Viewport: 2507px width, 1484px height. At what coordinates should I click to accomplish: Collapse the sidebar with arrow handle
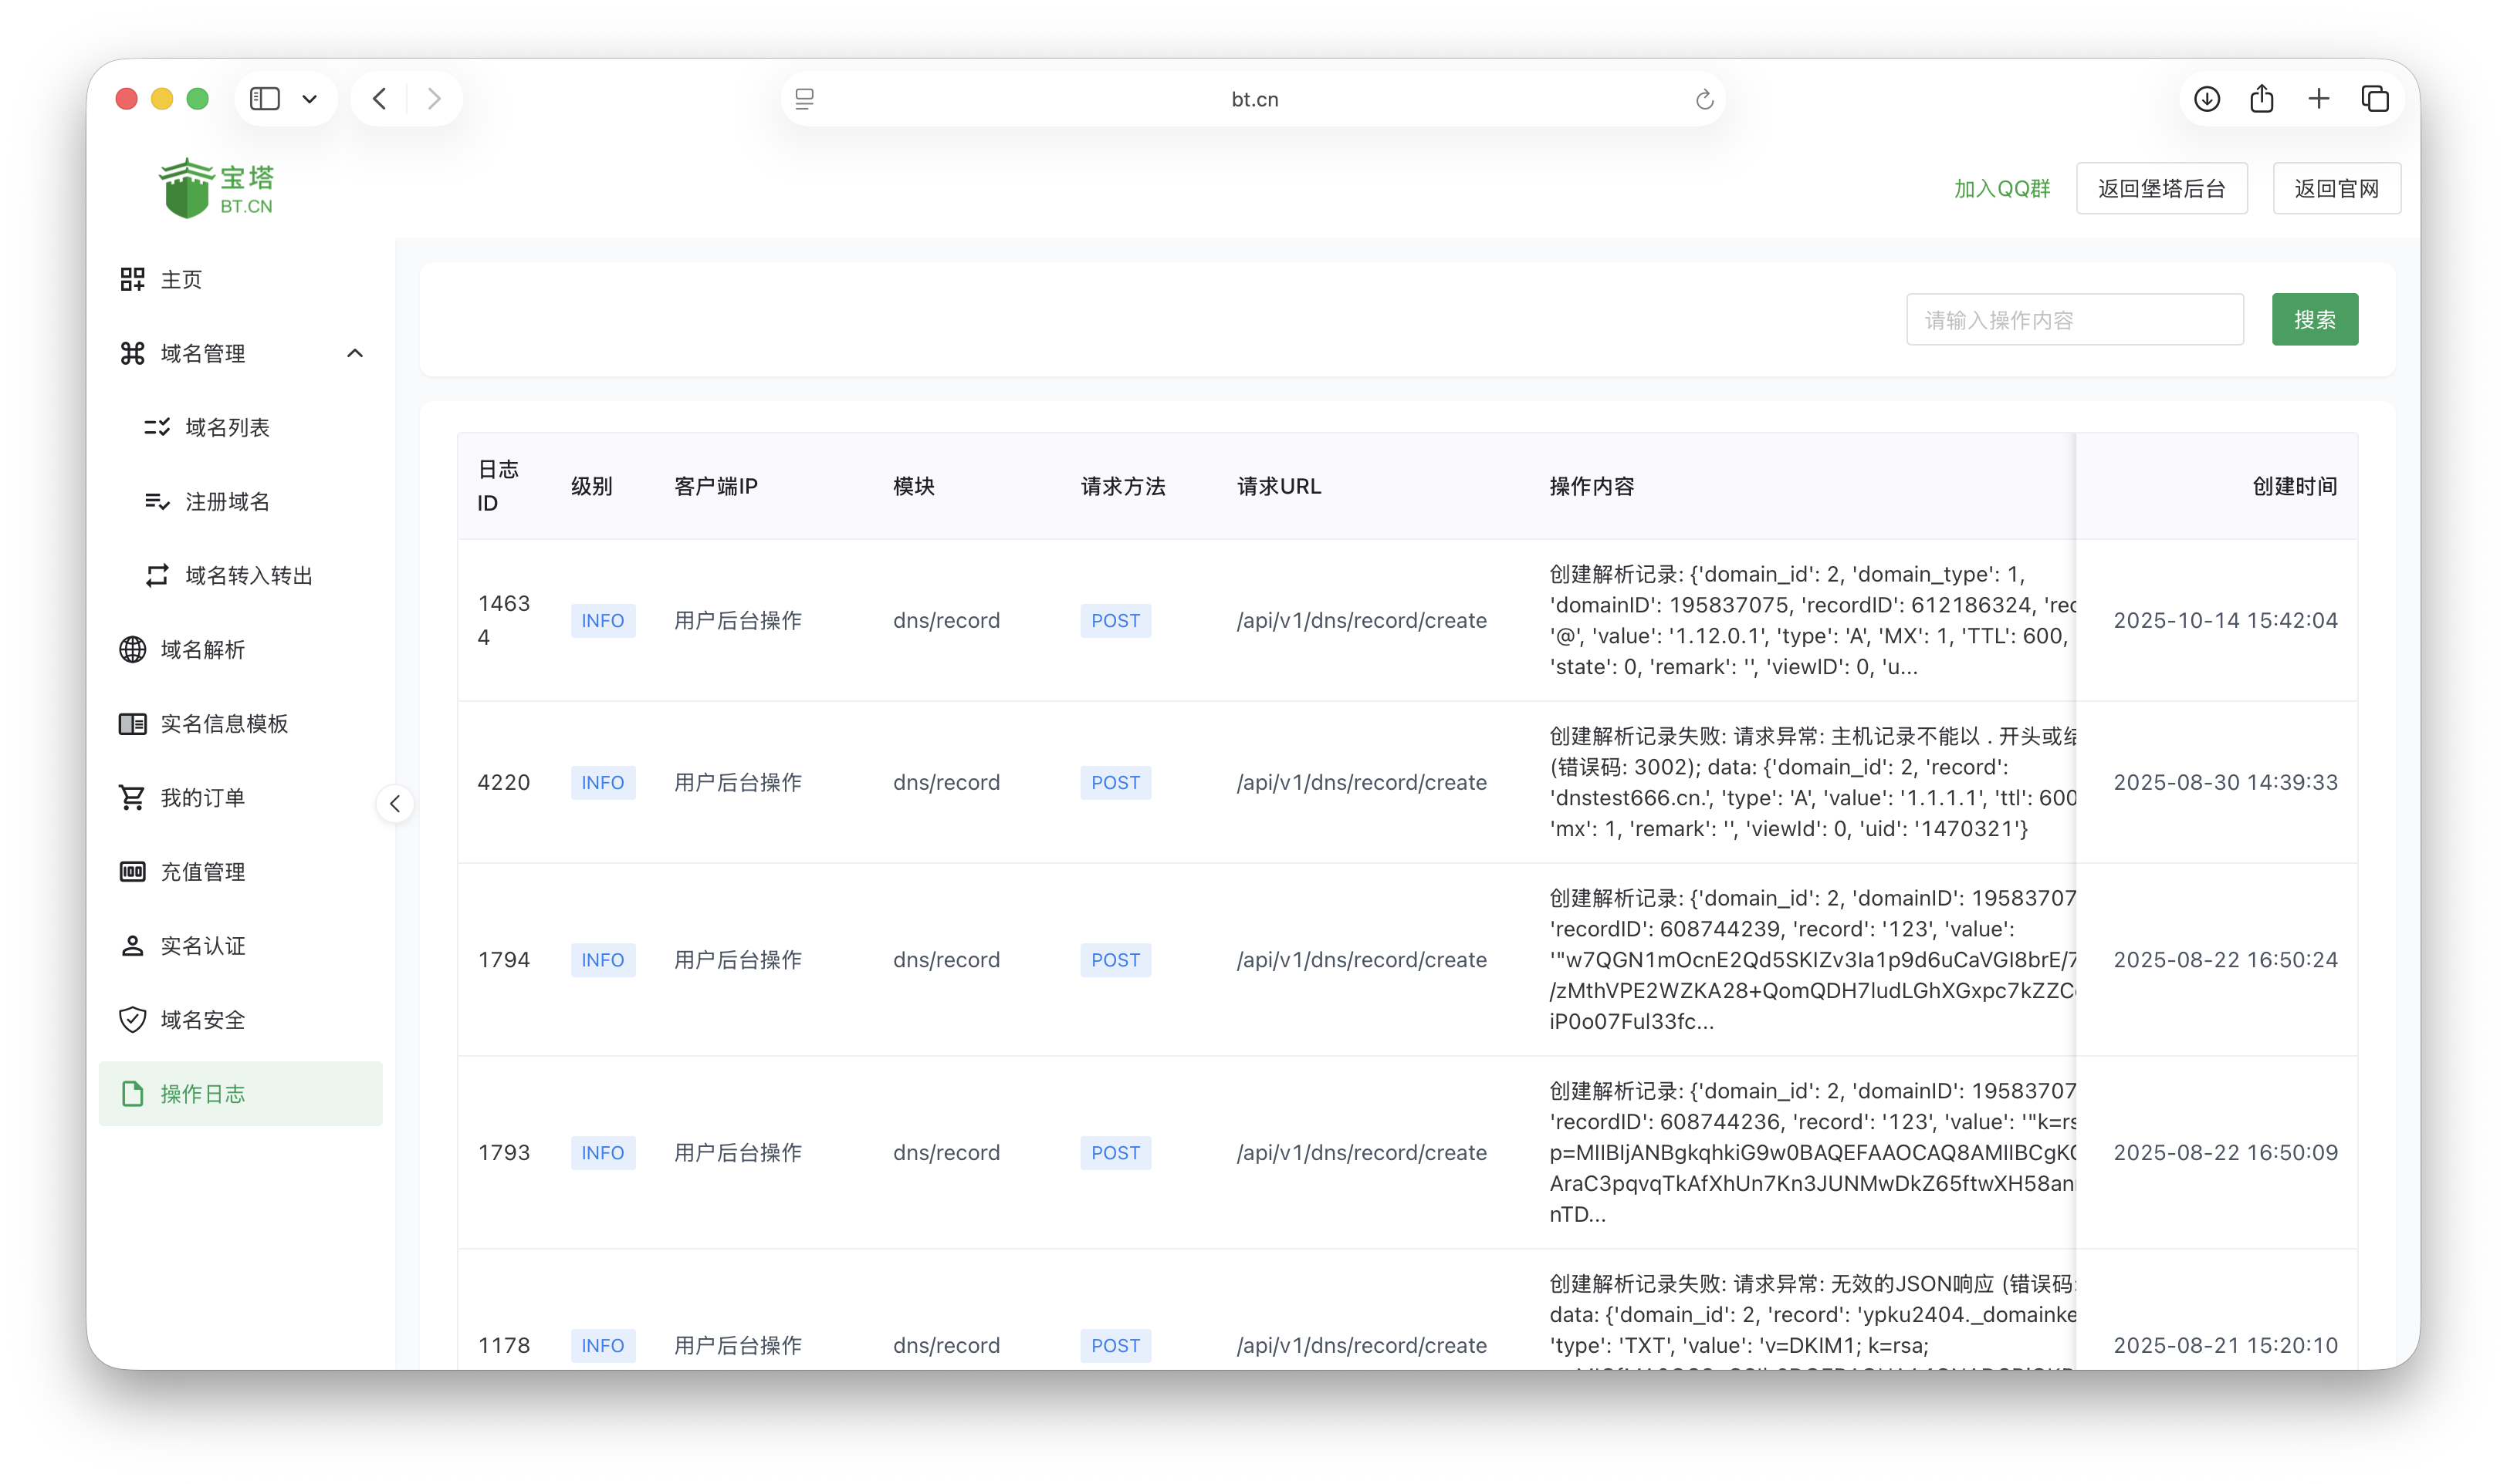point(395,804)
